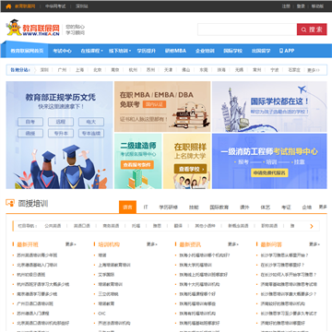Choose 石家庄 in city substation row
Viewport: 332px width, 332px height.
click(294, 70)
